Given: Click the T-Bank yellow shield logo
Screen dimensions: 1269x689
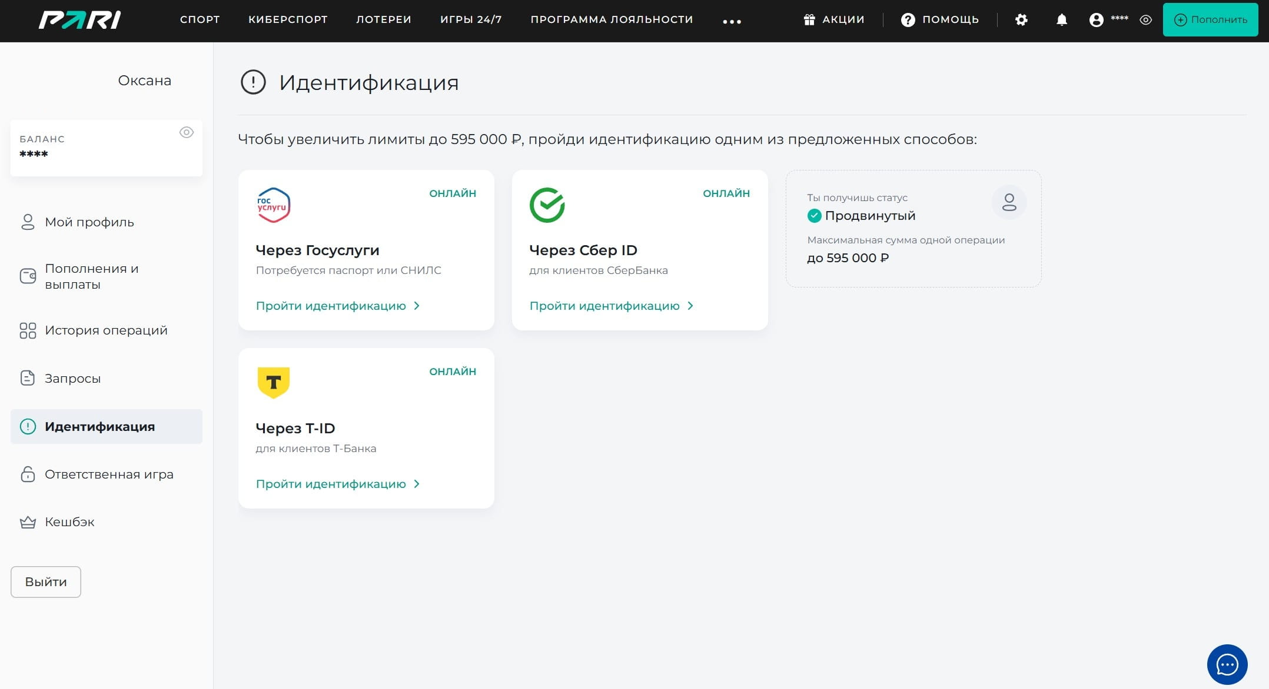Looking at the screenshot, I should (274, 383).
